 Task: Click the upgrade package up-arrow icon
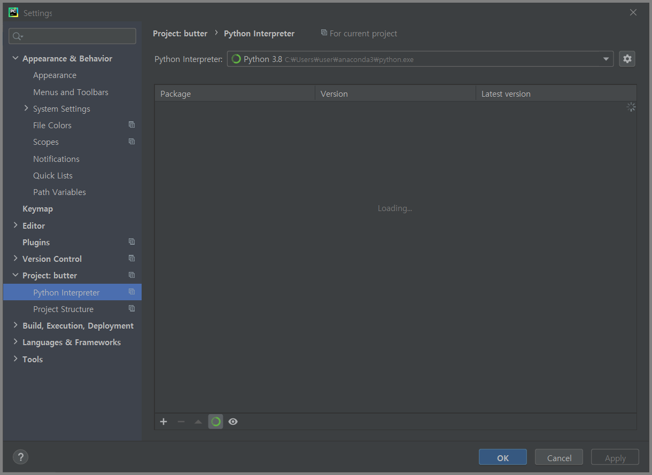point(198,422)
